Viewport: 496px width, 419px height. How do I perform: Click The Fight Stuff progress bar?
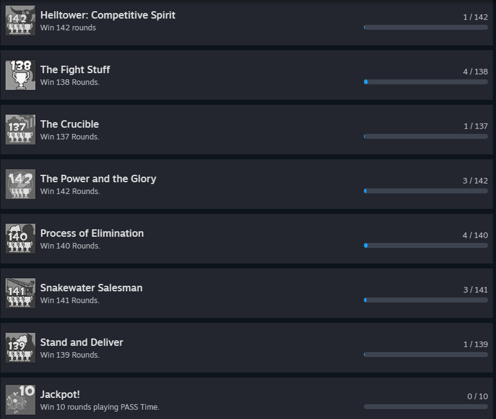coord(426,82)
